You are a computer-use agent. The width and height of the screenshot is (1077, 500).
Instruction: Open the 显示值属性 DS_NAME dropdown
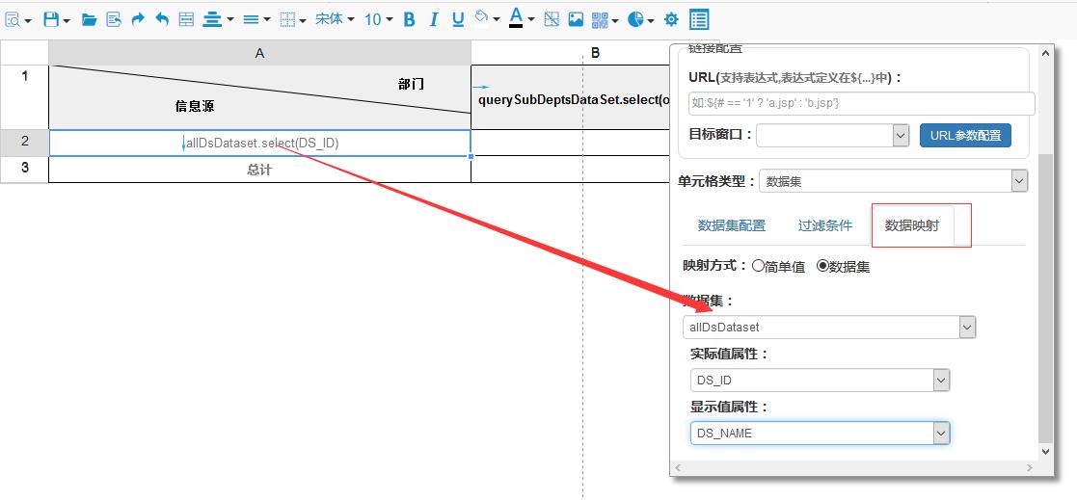pos(941,434)
